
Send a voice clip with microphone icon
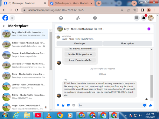58,105
